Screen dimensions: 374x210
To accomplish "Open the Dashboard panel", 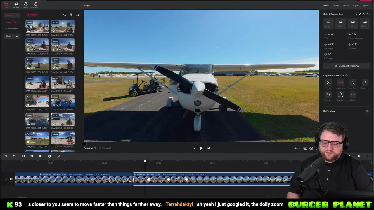I will point(36,5).
